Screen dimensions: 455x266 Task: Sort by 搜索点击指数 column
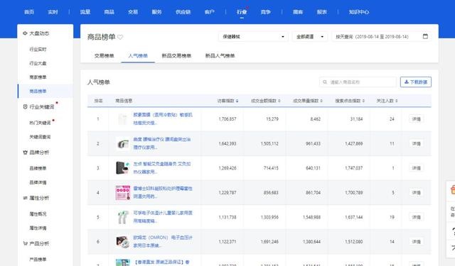point(350,101)
